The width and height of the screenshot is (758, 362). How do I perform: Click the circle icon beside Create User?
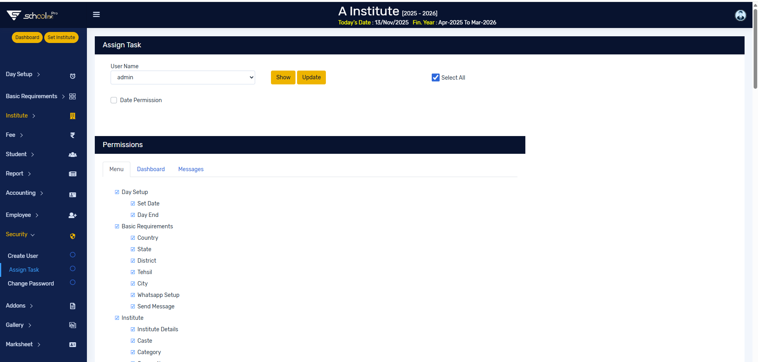point(73,255)
